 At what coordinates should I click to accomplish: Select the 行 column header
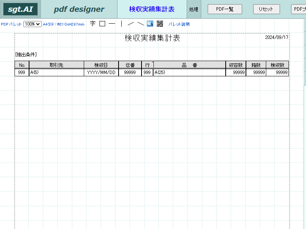pos(147,65)
